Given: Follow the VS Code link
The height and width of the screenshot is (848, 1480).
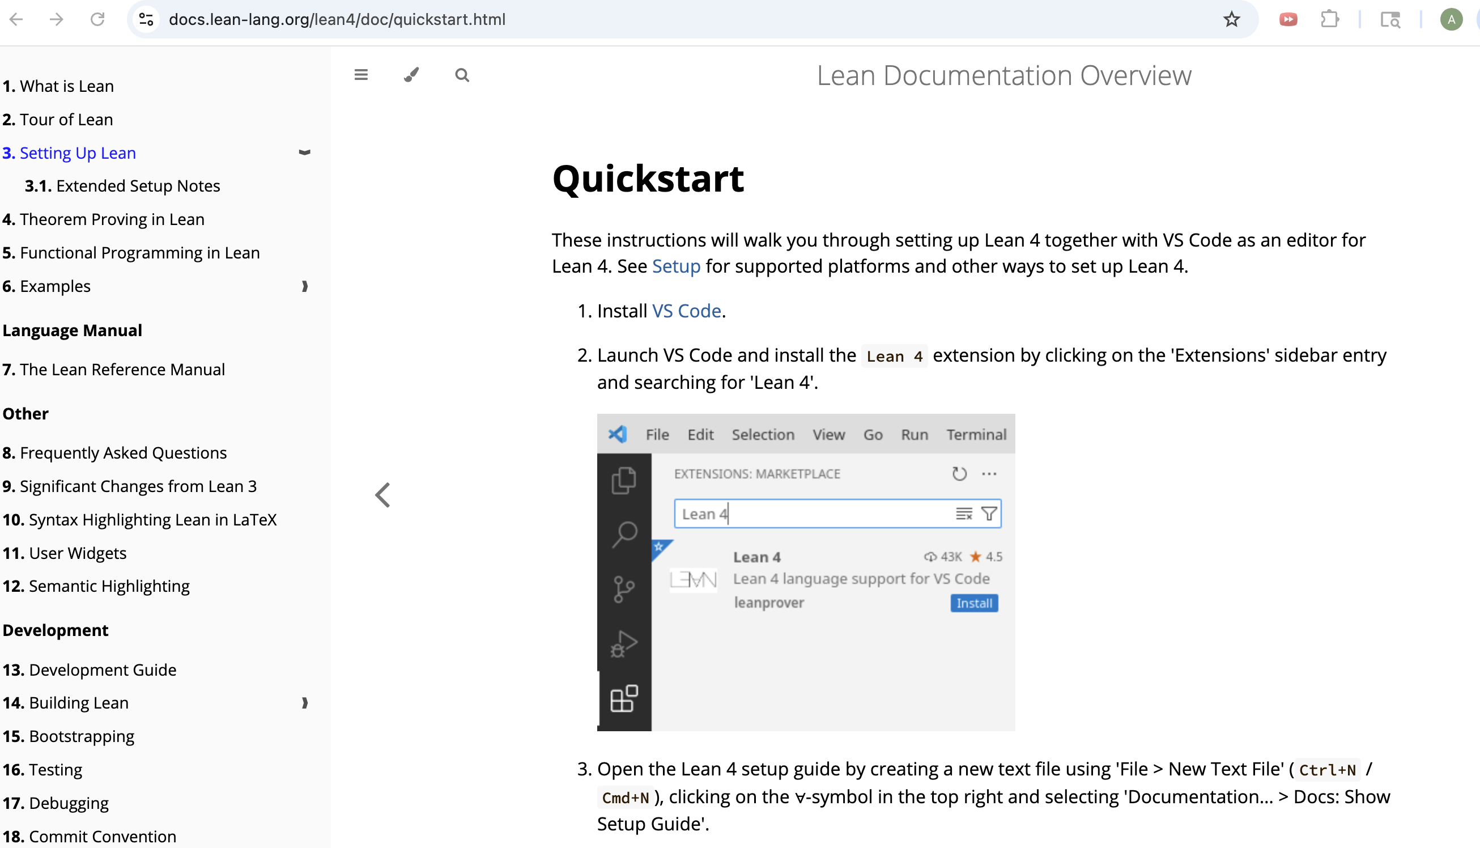Looking at the screenshot, I should [686, 311].
